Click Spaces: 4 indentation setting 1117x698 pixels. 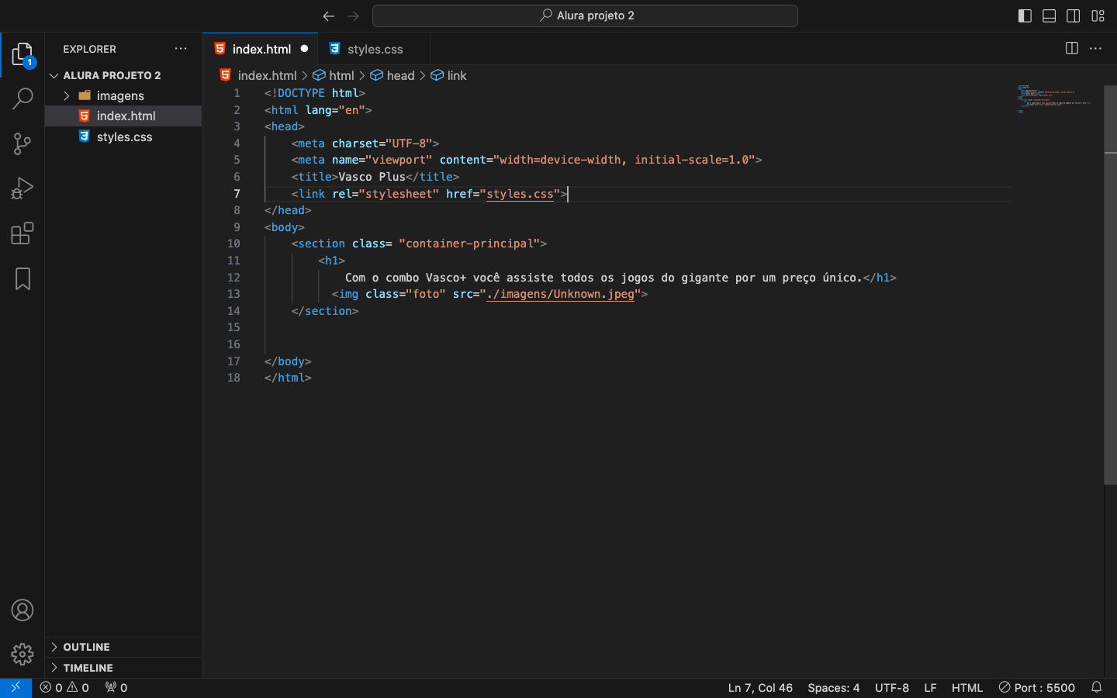[833, 688]
